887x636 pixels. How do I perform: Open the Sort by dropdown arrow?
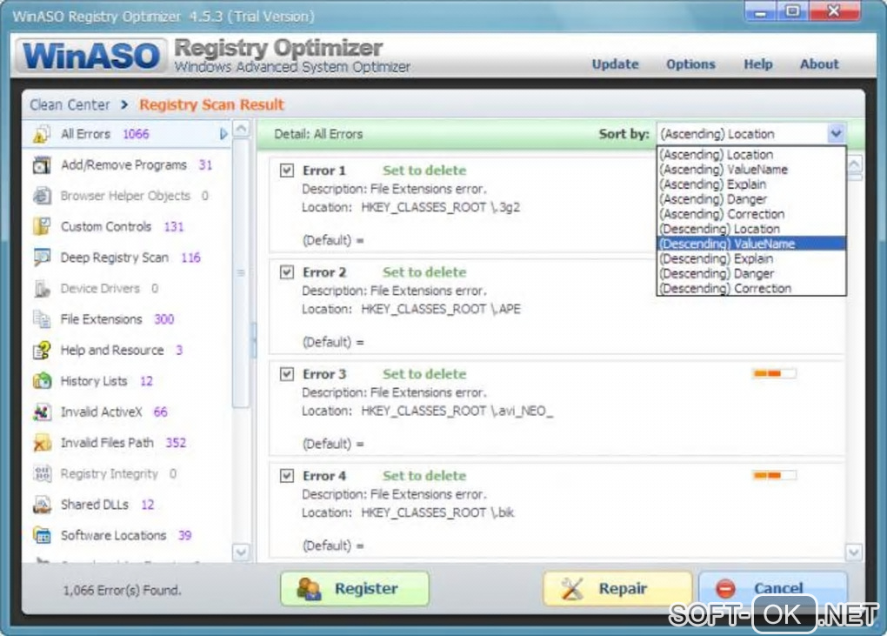(836, 134)
